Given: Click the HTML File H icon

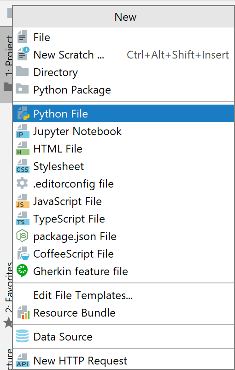Looking at the screenshot, I should 23,149.
